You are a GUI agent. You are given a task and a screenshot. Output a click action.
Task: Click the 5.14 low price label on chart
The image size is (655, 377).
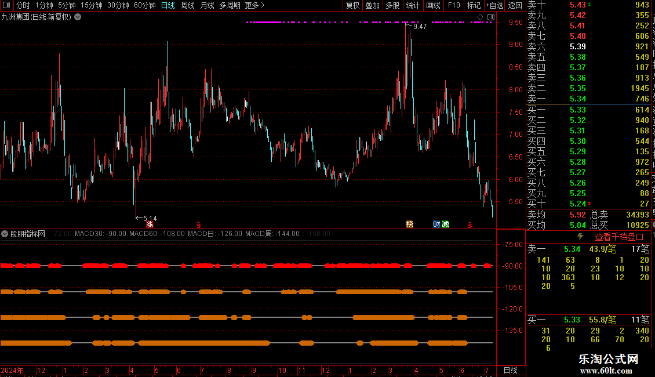tap(150, 218)
